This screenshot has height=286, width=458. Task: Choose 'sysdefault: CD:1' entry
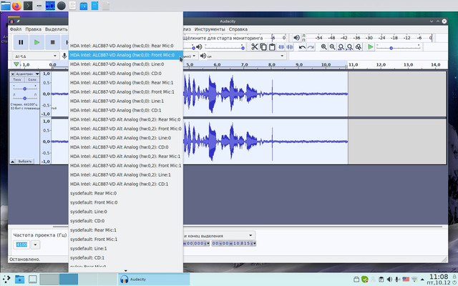[x=126, y=257]
